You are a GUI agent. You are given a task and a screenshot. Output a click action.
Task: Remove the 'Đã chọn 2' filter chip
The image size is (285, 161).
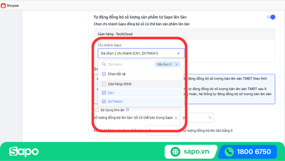(x=176, y=64)
